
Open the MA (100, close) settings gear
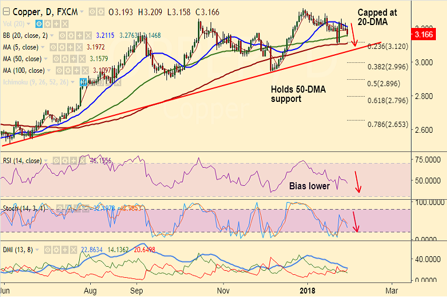(x=68, y=70)
